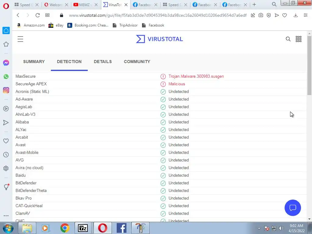
Task: Open the Speed Dial grid button
Action: click(x=47, y=15)
